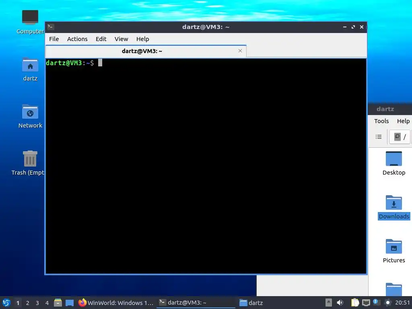Screen dimensions: 412x309
Task: Switch to workspace 4
Action: 47,303
